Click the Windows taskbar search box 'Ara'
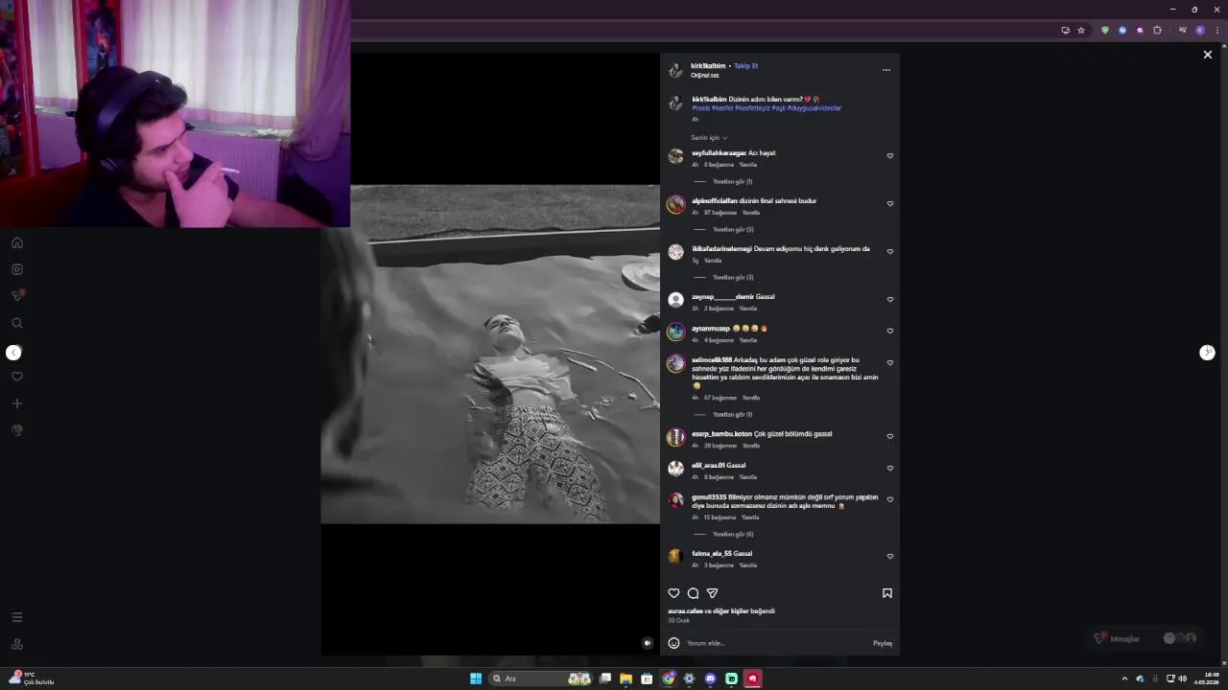Image resolution: width=1228 pixels, height=690 pixels. point(541,678)
